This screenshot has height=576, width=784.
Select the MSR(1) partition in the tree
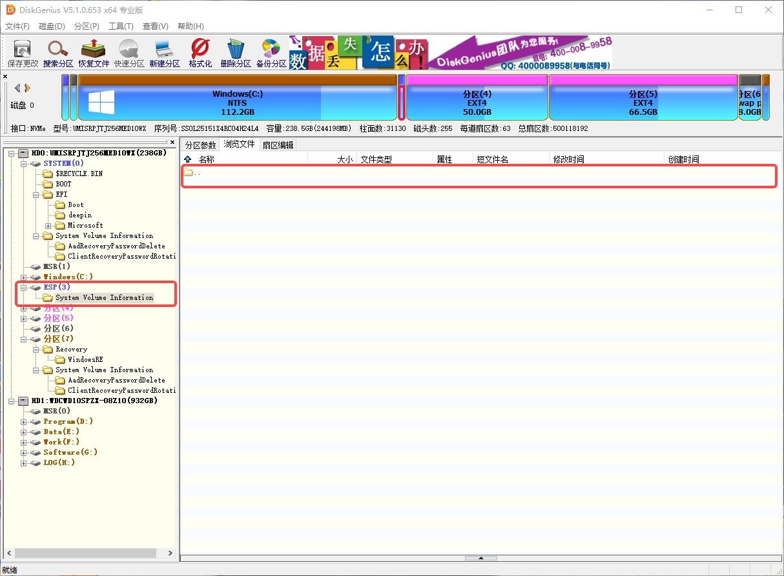pyautogui.click(x=57, y=266)
